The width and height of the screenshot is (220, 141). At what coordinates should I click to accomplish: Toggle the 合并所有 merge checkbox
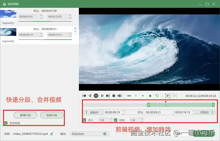point(6,123)
